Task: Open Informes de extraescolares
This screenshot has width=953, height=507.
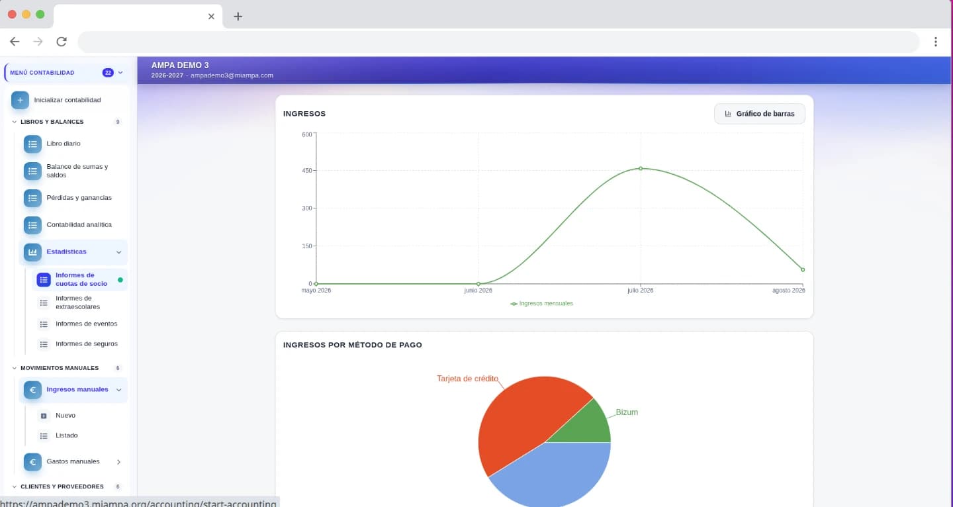Action: [x=79, y=302]
